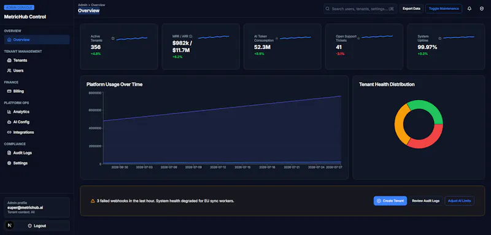Click the AI Config robot icon
This screenshot has height=235, width=491.
9,122
